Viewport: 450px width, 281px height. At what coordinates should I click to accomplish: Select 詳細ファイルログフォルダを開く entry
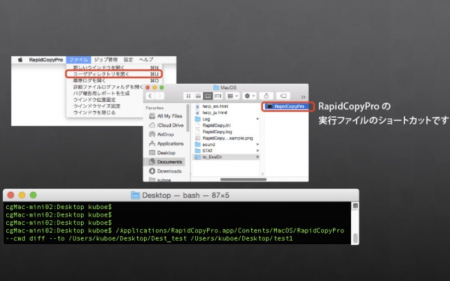click(x=107, y=87)
